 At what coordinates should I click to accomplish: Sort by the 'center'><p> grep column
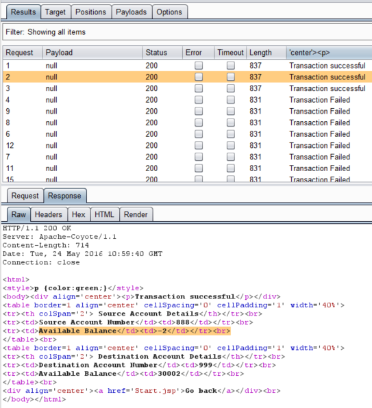click(x=329, y=53)
